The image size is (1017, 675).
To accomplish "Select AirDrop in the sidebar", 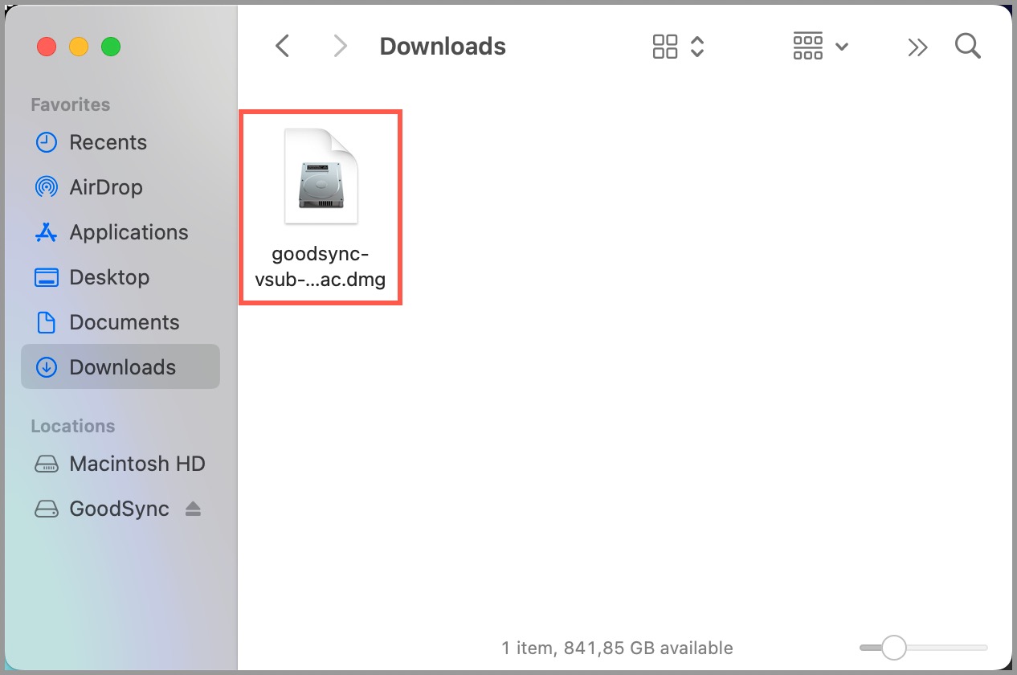I will (x=120, y=187).
